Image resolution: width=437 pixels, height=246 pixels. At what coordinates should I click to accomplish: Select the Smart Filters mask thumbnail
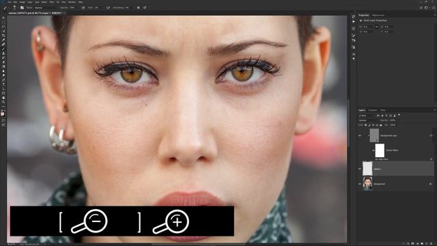pos(380,150)
